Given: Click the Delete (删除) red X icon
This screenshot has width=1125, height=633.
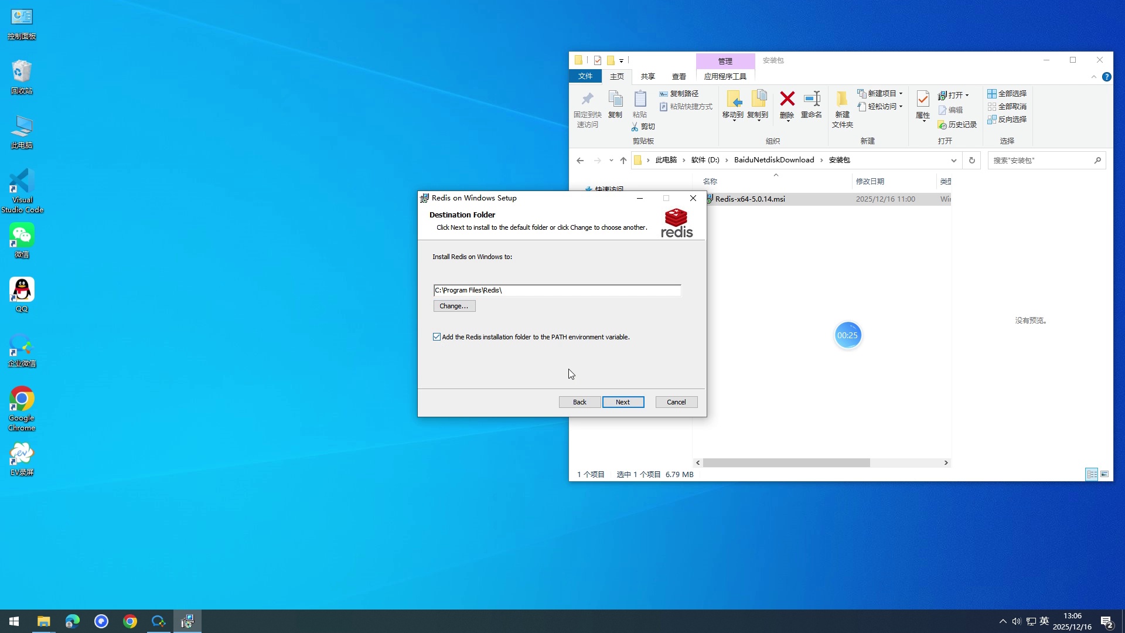Looking at the screenshot, I should (787, 100).
